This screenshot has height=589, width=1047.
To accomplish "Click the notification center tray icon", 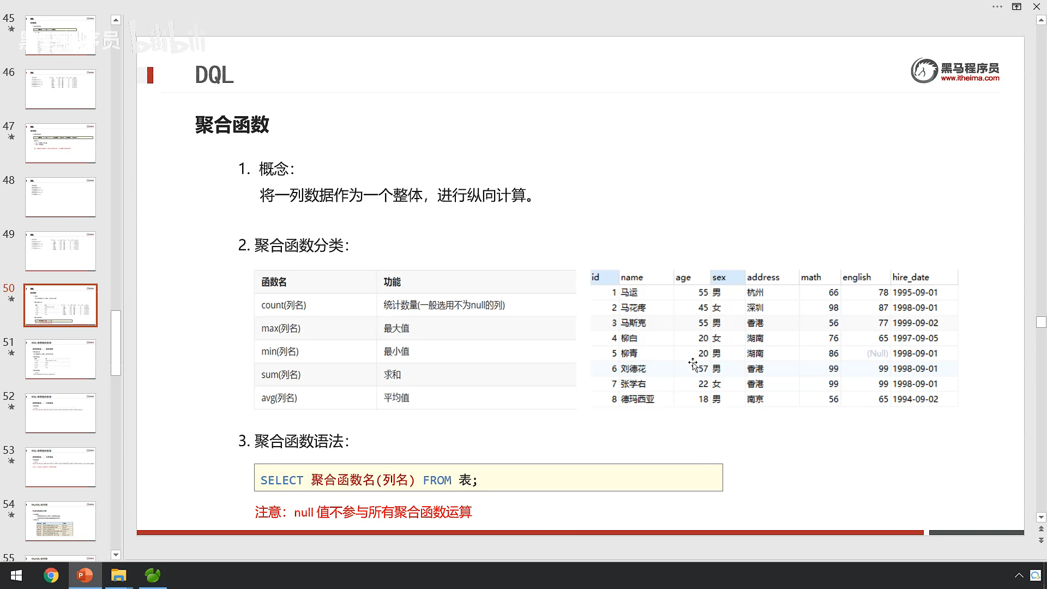I will pyautogui.click(x=1035, y=575).
